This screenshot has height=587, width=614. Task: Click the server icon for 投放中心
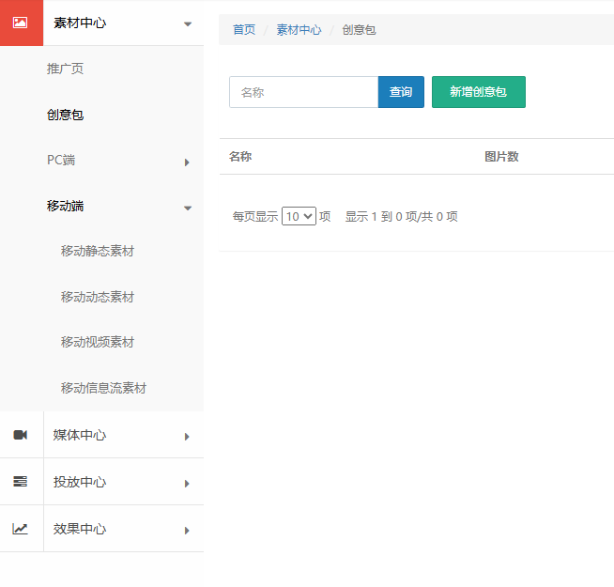click(x=21, y=482)
